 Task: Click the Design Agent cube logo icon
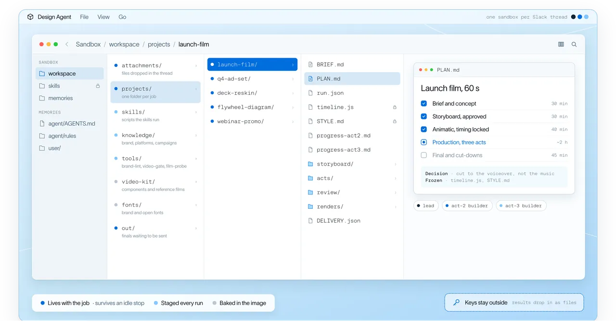click(x=30, y=17)
